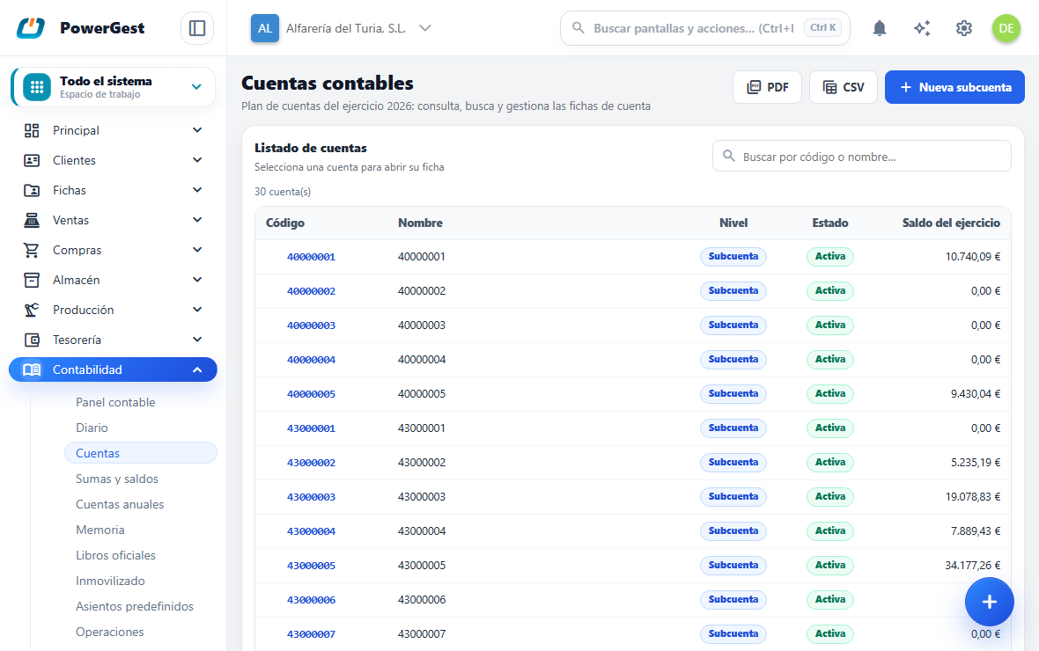The width and height of the screenshot is (1039, 651).
Task: Click the Producción robot arm icon
Action: point(31,310)
